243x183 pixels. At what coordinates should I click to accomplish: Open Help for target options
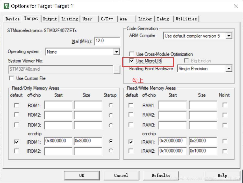coord(222,175)
